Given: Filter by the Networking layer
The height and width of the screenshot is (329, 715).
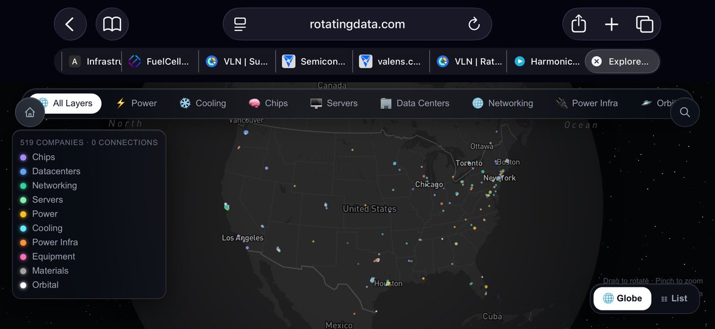Looking at the screenshot, I should pyautogui.click(x=502, y=103).
